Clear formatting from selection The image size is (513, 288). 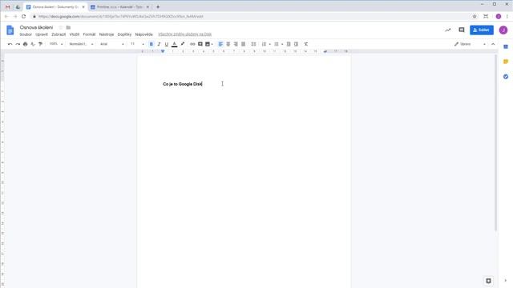pyautogui.click(x=306, y=44)
